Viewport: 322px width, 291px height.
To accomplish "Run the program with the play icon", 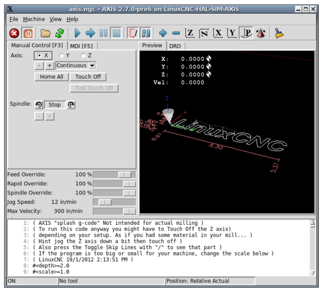I will pos(77,33).
